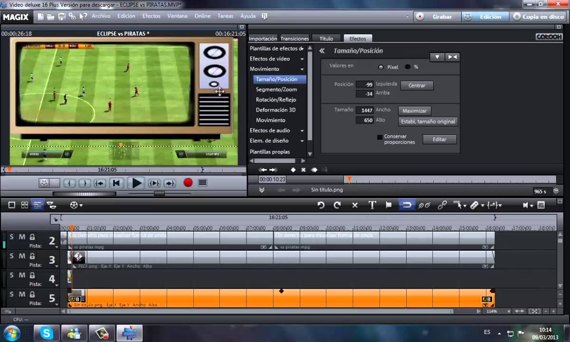
Task: Start playback with the Play button
Action: [x=137, y=183]
